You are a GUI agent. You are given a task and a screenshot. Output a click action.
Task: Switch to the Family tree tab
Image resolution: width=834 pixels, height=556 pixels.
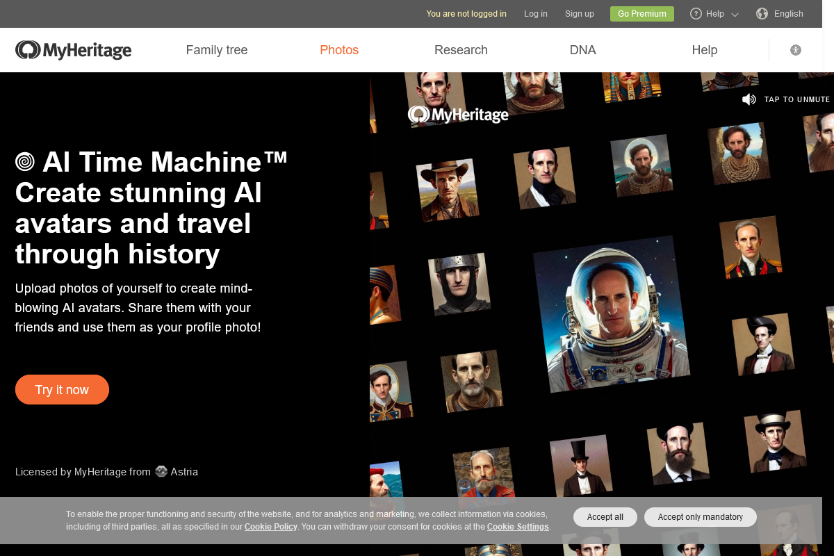pyautogui.click(x=216, y=49)
